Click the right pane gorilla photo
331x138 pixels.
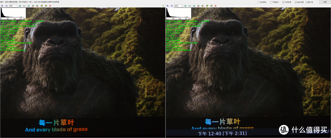(x=248, y=73)
